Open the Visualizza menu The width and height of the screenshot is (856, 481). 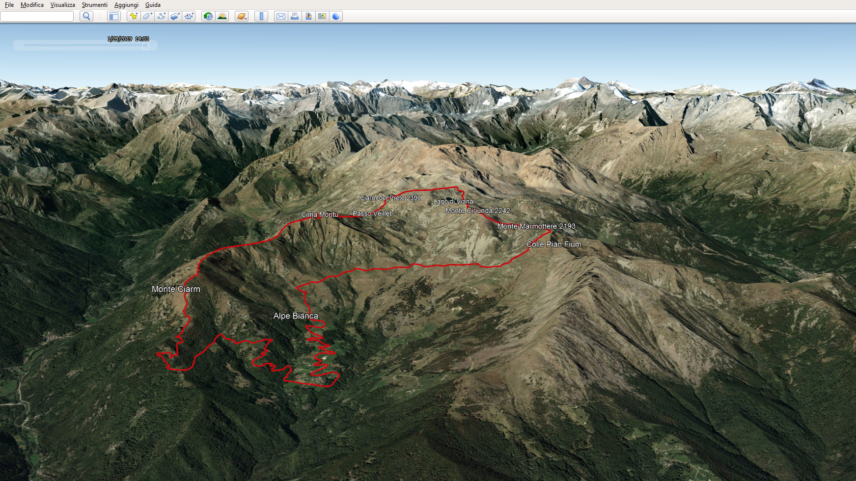coord(62,5)
